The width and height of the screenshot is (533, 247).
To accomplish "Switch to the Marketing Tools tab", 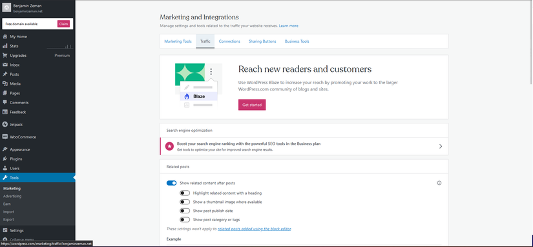I will (x=178, y=41).
